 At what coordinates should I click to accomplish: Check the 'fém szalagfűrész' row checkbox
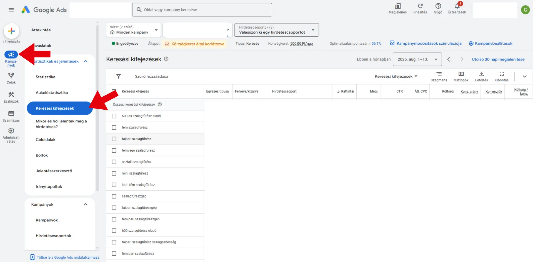114,127
